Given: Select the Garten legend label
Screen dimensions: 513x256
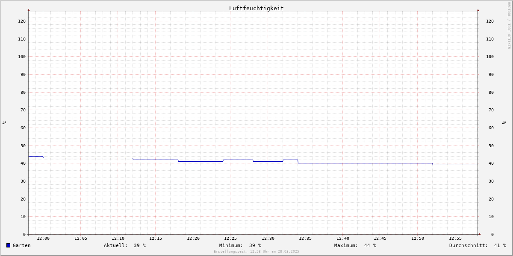Looking at the screenshot, I should 22,245.
